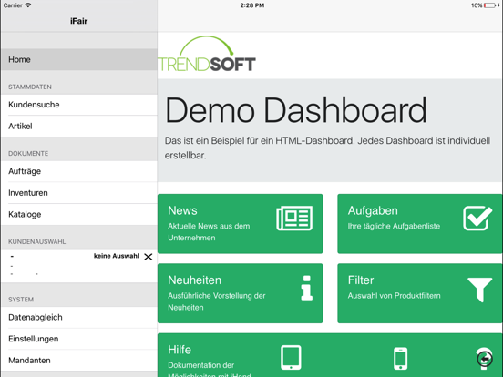Open the Aufträge documents list

(79, 171)
